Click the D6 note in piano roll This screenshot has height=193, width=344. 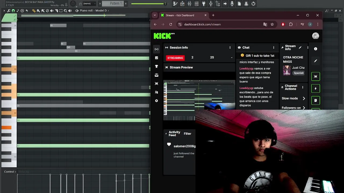[58, 25]
